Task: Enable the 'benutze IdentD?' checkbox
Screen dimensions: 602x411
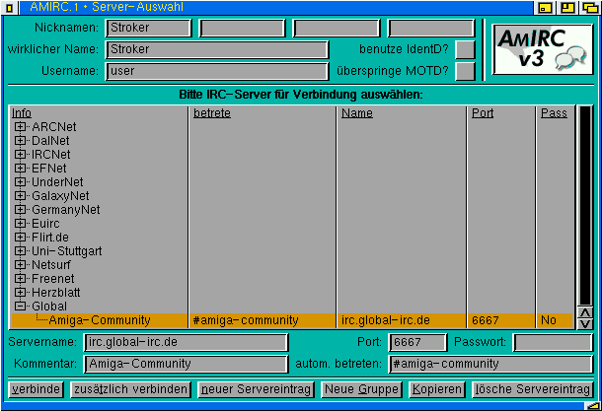Action: 465,49
